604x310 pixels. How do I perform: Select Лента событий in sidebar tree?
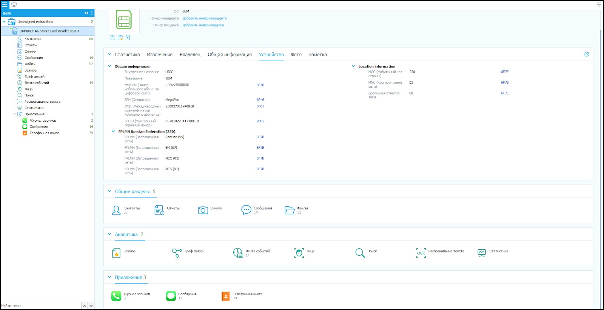tap(37, 83)
